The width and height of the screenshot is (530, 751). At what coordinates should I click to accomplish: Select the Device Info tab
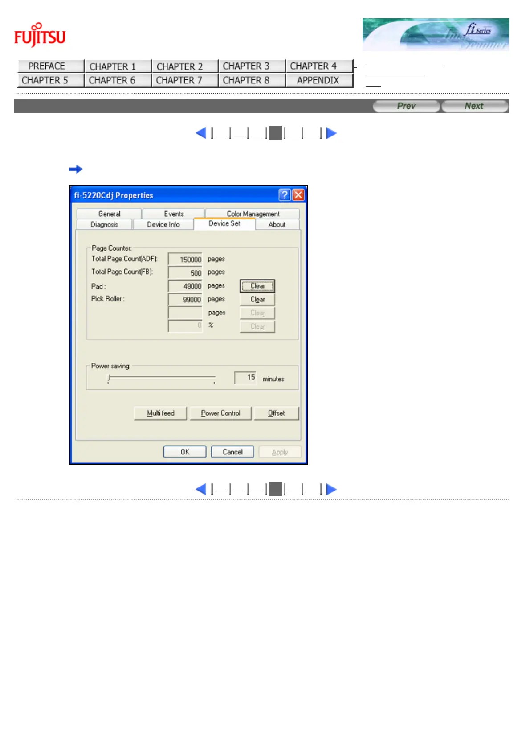point(163,224)
